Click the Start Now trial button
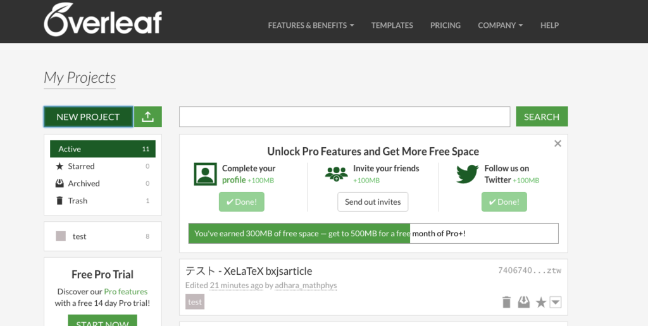 click(103, 321)
